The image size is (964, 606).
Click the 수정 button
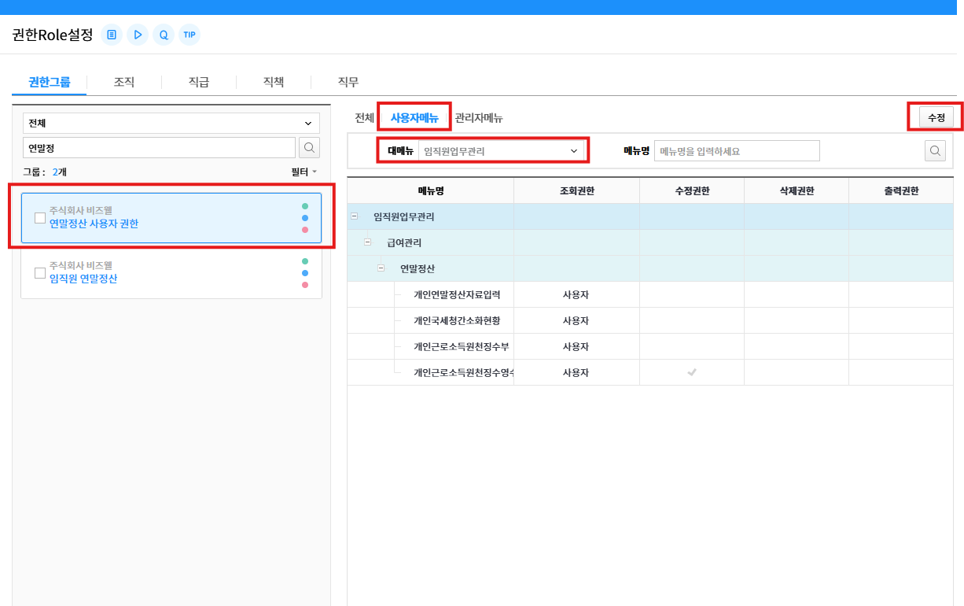(936, 117)
